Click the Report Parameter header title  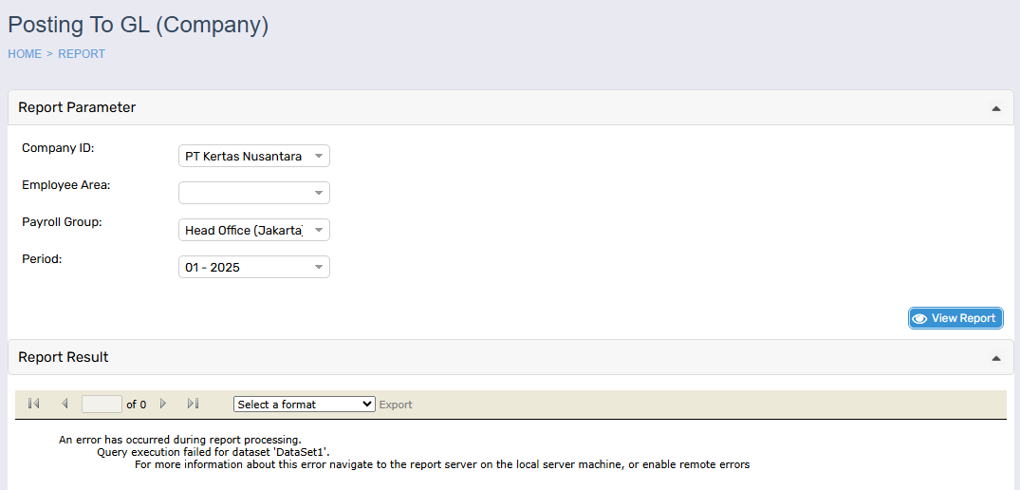[x=77, y=107]
